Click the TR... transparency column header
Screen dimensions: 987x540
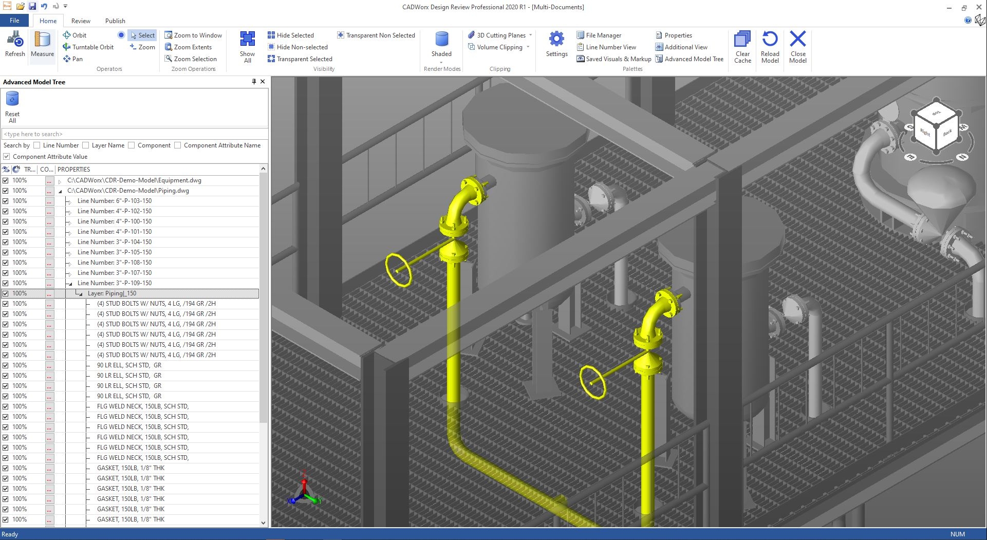(x=30, y=169)
